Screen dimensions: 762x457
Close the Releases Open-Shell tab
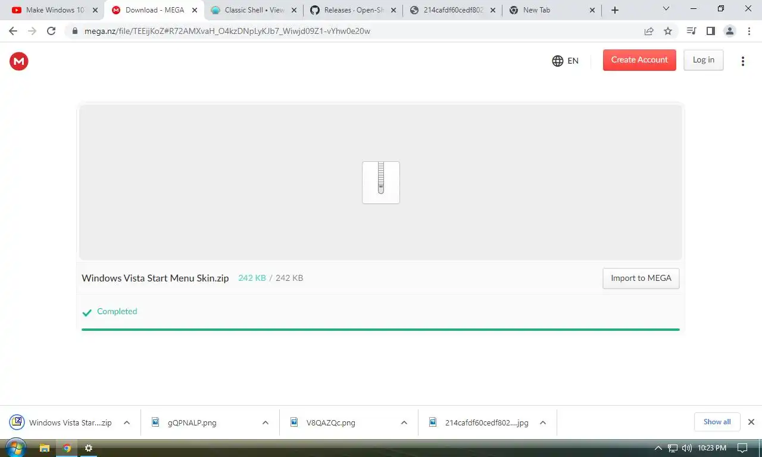coord(393,10)
